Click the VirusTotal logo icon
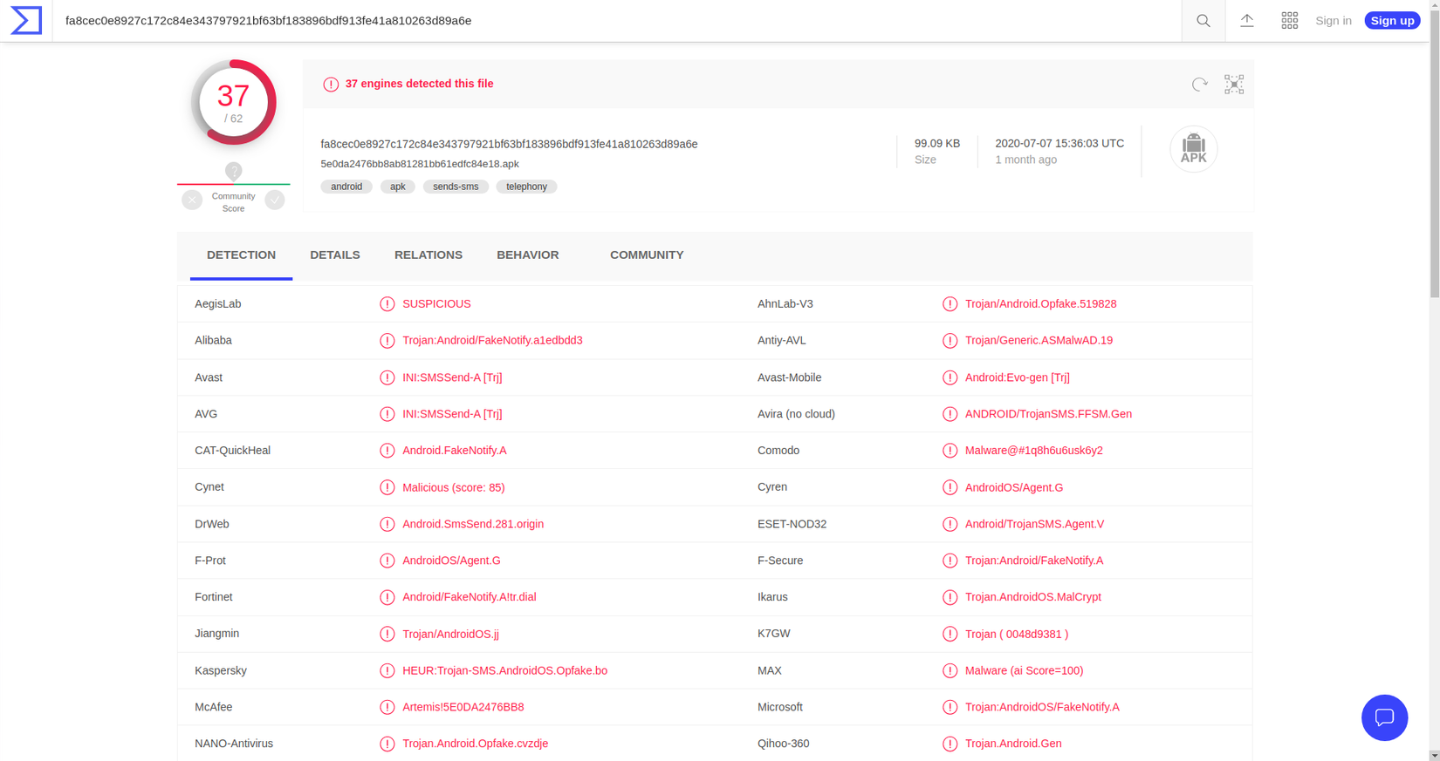Image resolution: width=1440 pixels, height=761 pixels. coord(26,20)
